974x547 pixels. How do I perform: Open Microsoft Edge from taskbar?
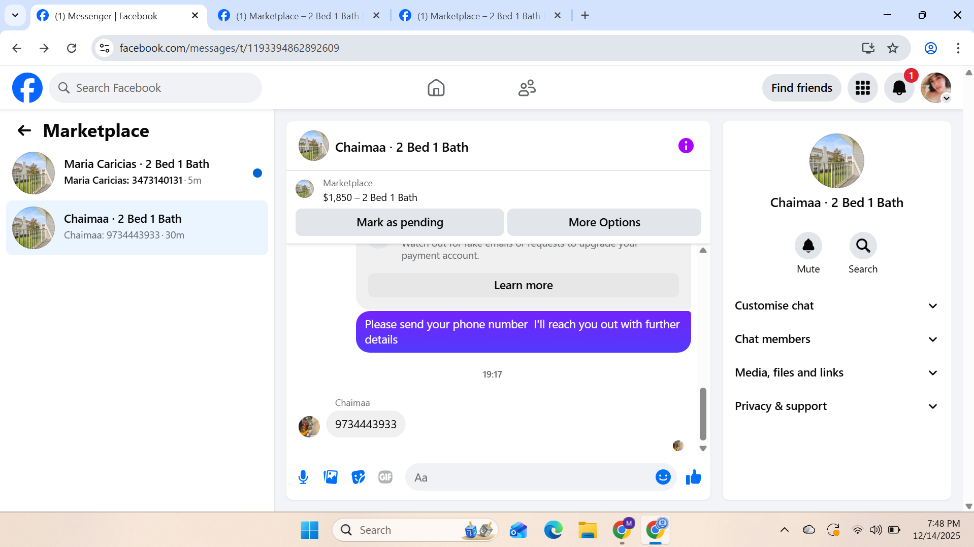tap(553, 530)
